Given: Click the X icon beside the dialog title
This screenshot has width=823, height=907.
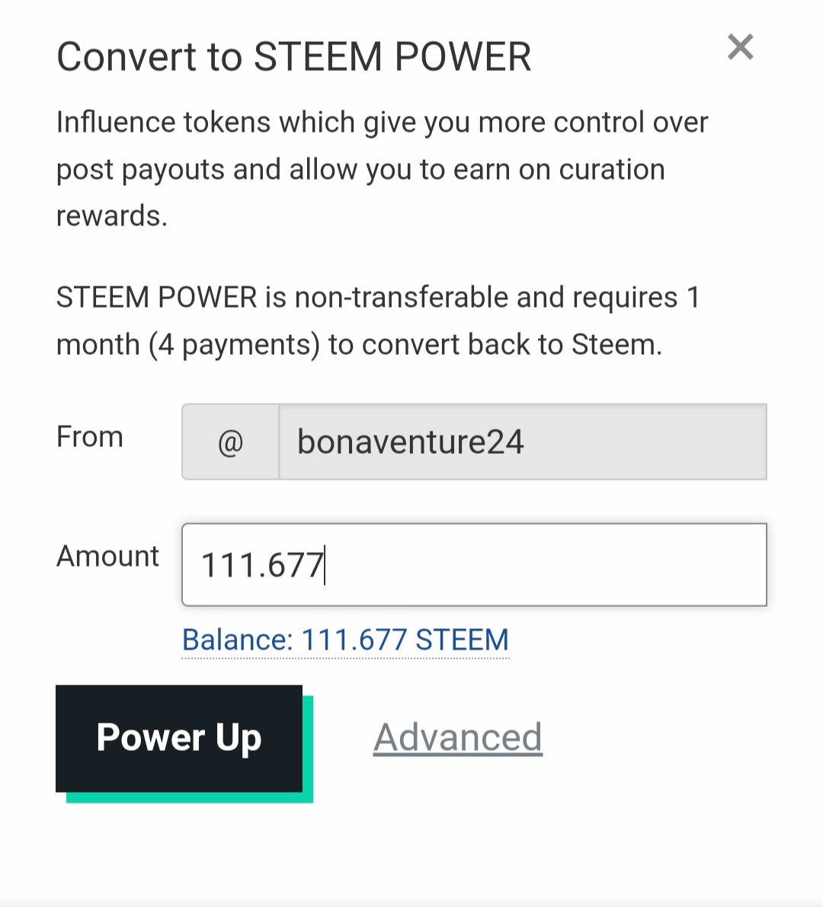Looking at the screenshot, I should click(740, 47).
